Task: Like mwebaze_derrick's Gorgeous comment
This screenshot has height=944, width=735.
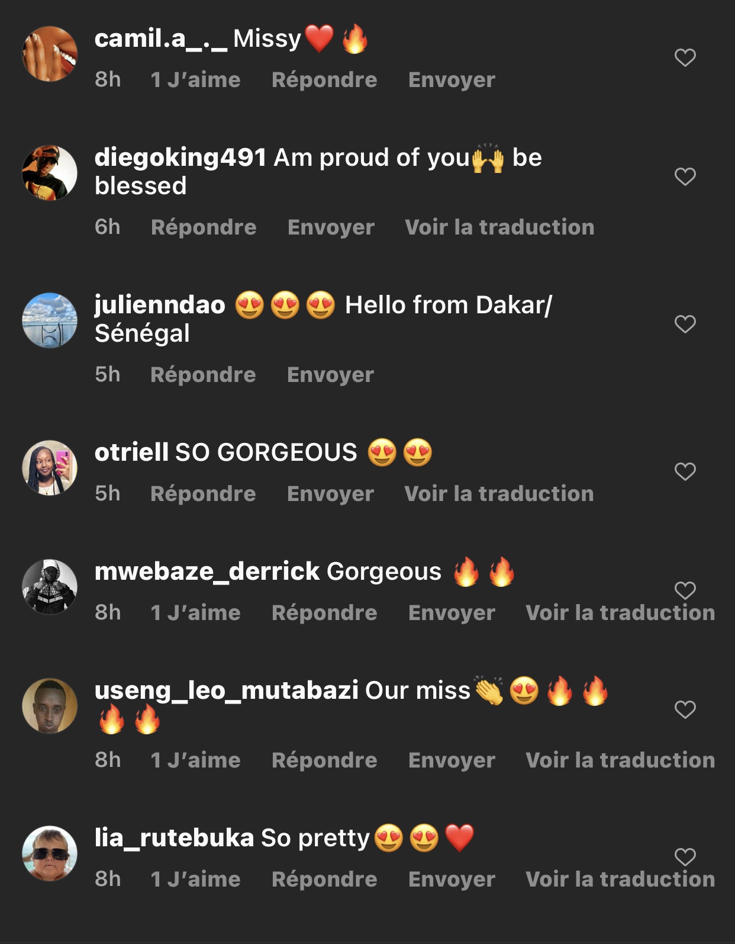Action: point(685,590)
